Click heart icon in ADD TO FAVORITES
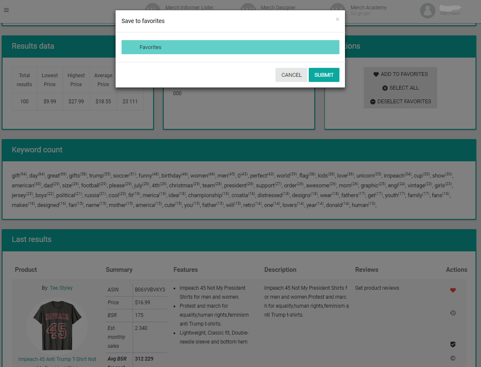This screenshot has width=481, height=367. 376,74
